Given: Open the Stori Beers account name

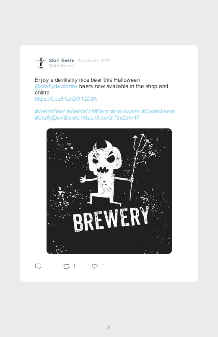Looking at the screenshot, I should point(62,60).
